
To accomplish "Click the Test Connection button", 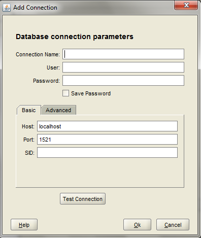I will [x=83, y=199].
